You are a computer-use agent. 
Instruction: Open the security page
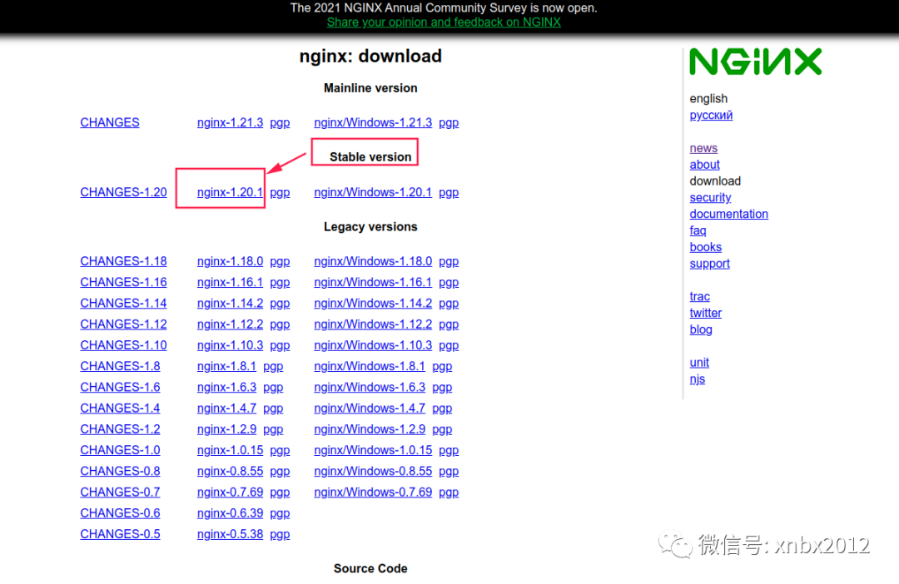click(x=710, y=198)
